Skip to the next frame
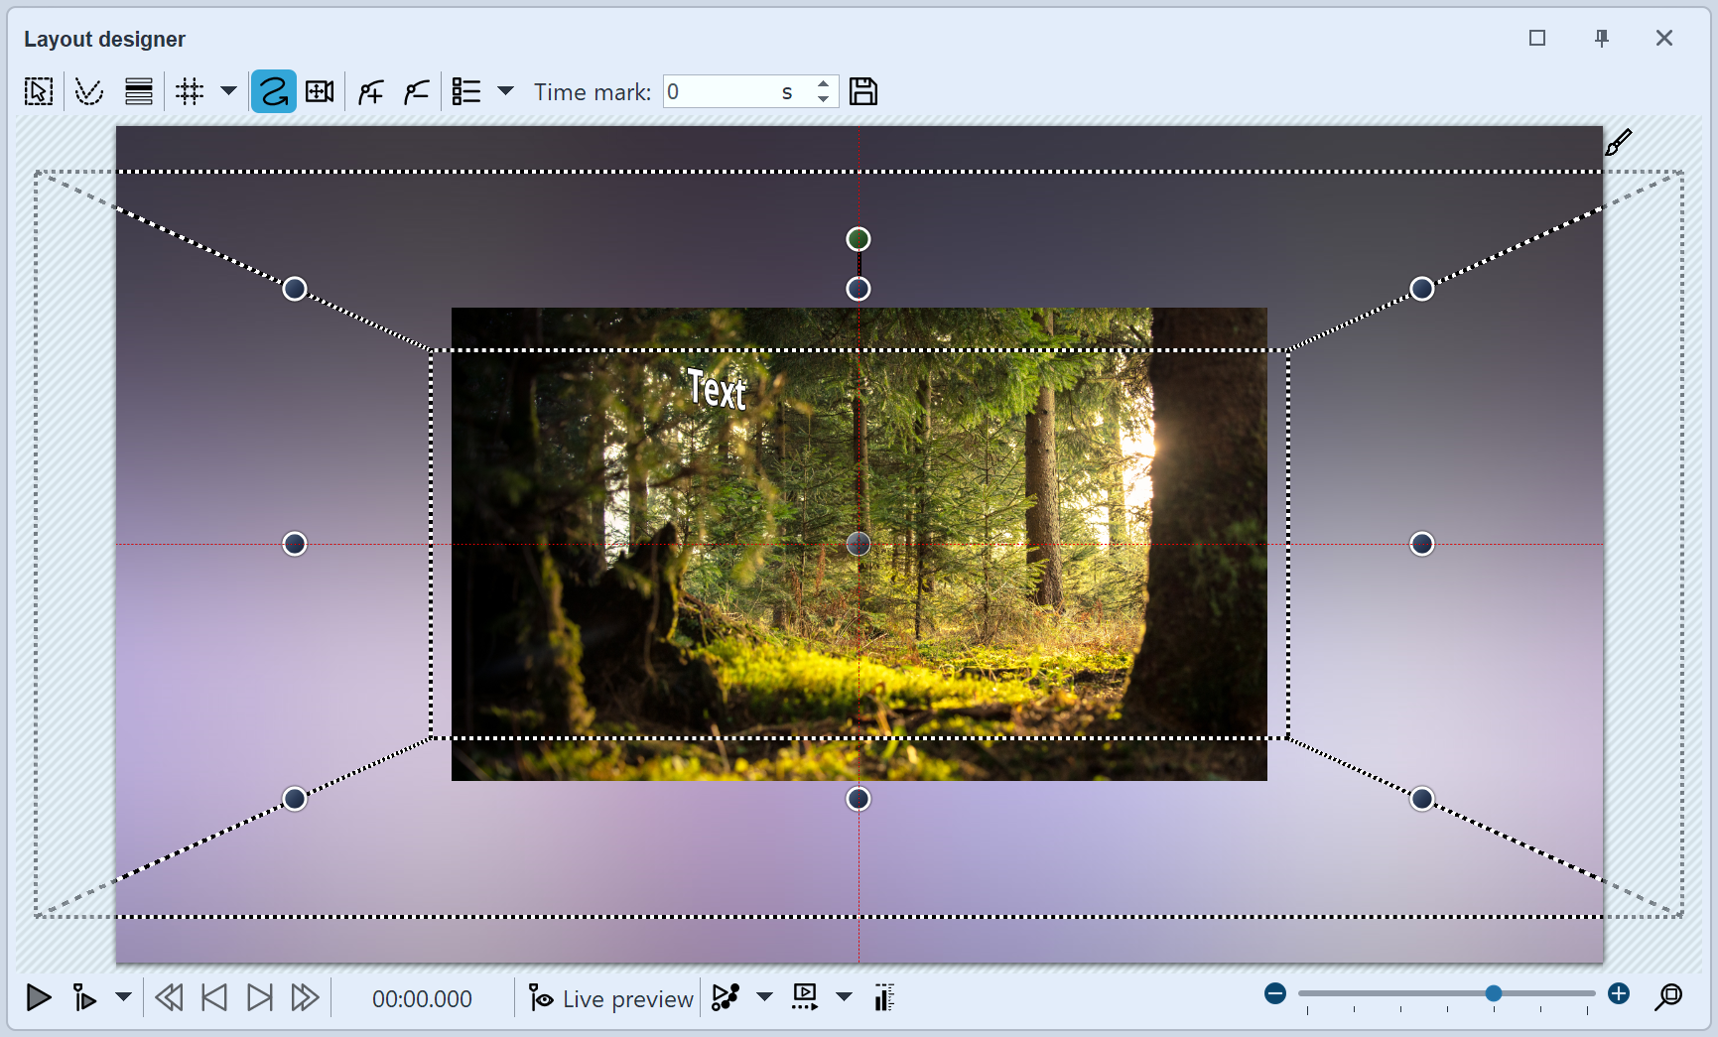This screenshot has width=1718, height=1037. [x=260, y=998]
